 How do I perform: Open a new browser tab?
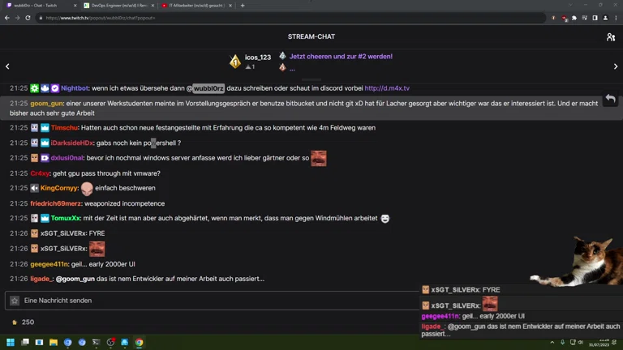tap(243, 6)
